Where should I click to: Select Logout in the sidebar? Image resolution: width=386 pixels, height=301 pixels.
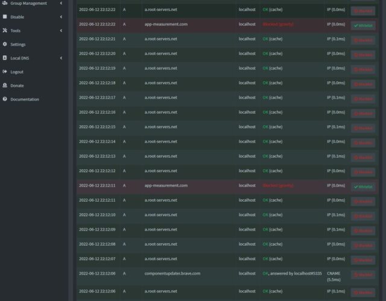point(17,72)
